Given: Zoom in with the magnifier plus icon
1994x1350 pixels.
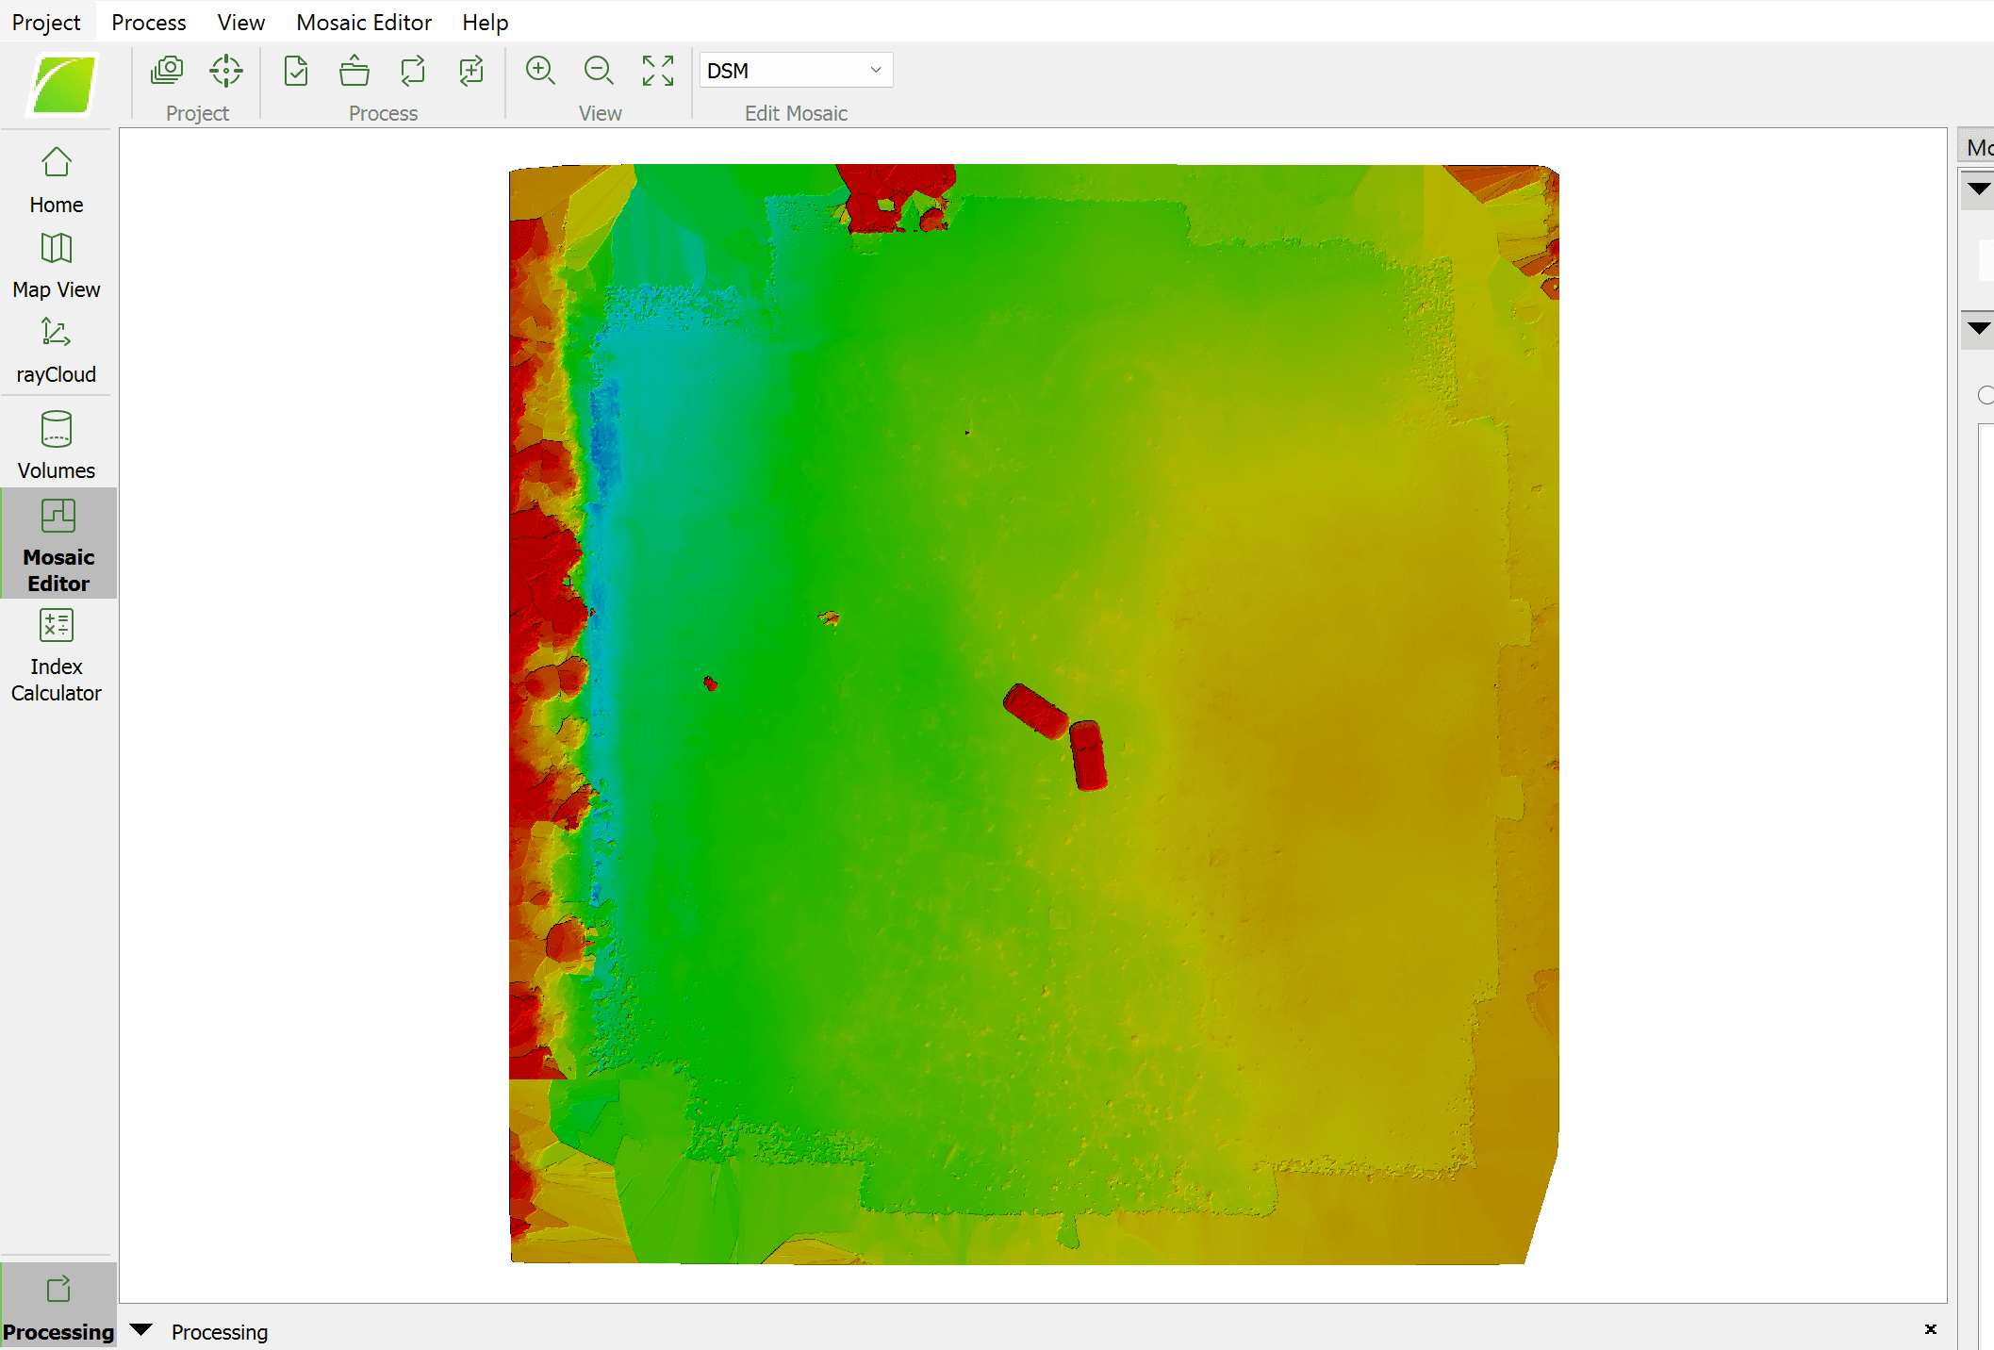Looking at the screenshot, I should pos(540,71).
